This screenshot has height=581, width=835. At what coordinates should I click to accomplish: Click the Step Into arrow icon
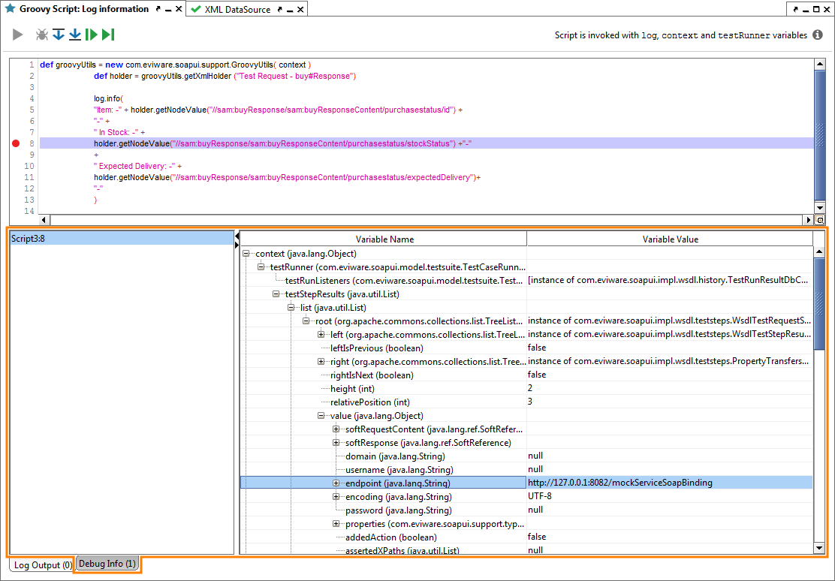pos(59,35)
